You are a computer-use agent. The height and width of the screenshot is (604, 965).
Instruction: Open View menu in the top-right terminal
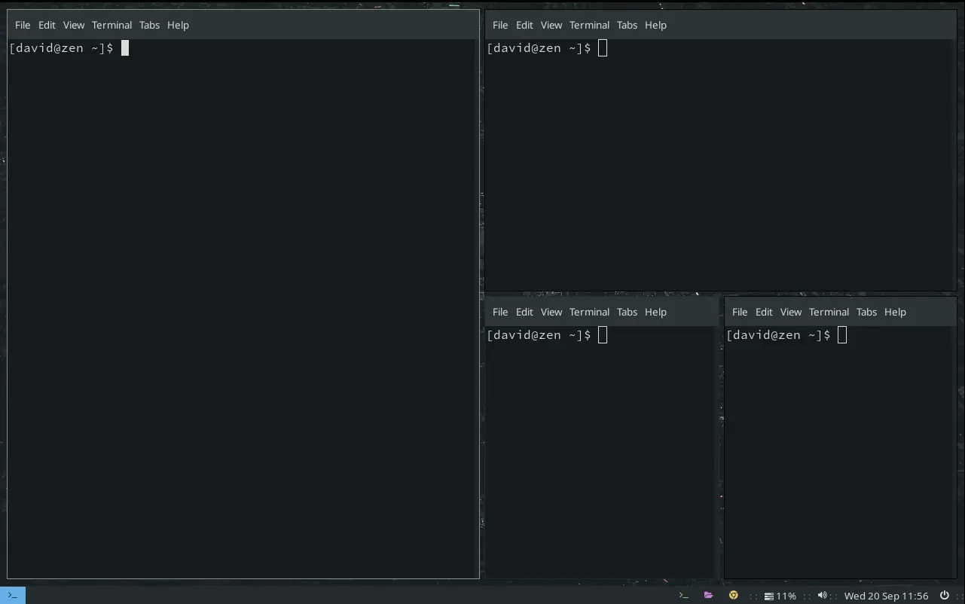click(x=551, y=25)
